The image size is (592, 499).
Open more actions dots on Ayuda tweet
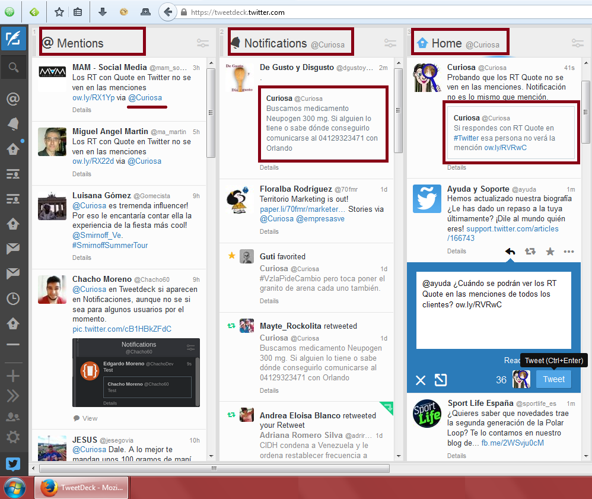(569, 252)
